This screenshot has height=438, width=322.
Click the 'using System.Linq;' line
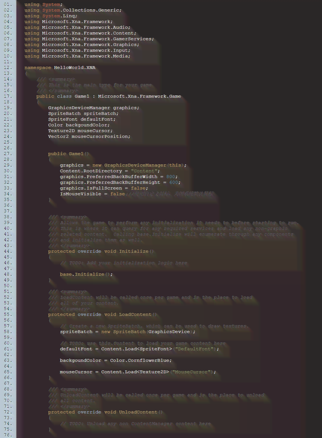click(51, 16)
